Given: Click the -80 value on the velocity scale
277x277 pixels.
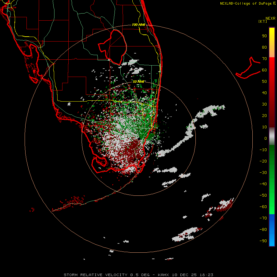Looking at the screenshot, I should pyautogui.click(x=263, y=230).
